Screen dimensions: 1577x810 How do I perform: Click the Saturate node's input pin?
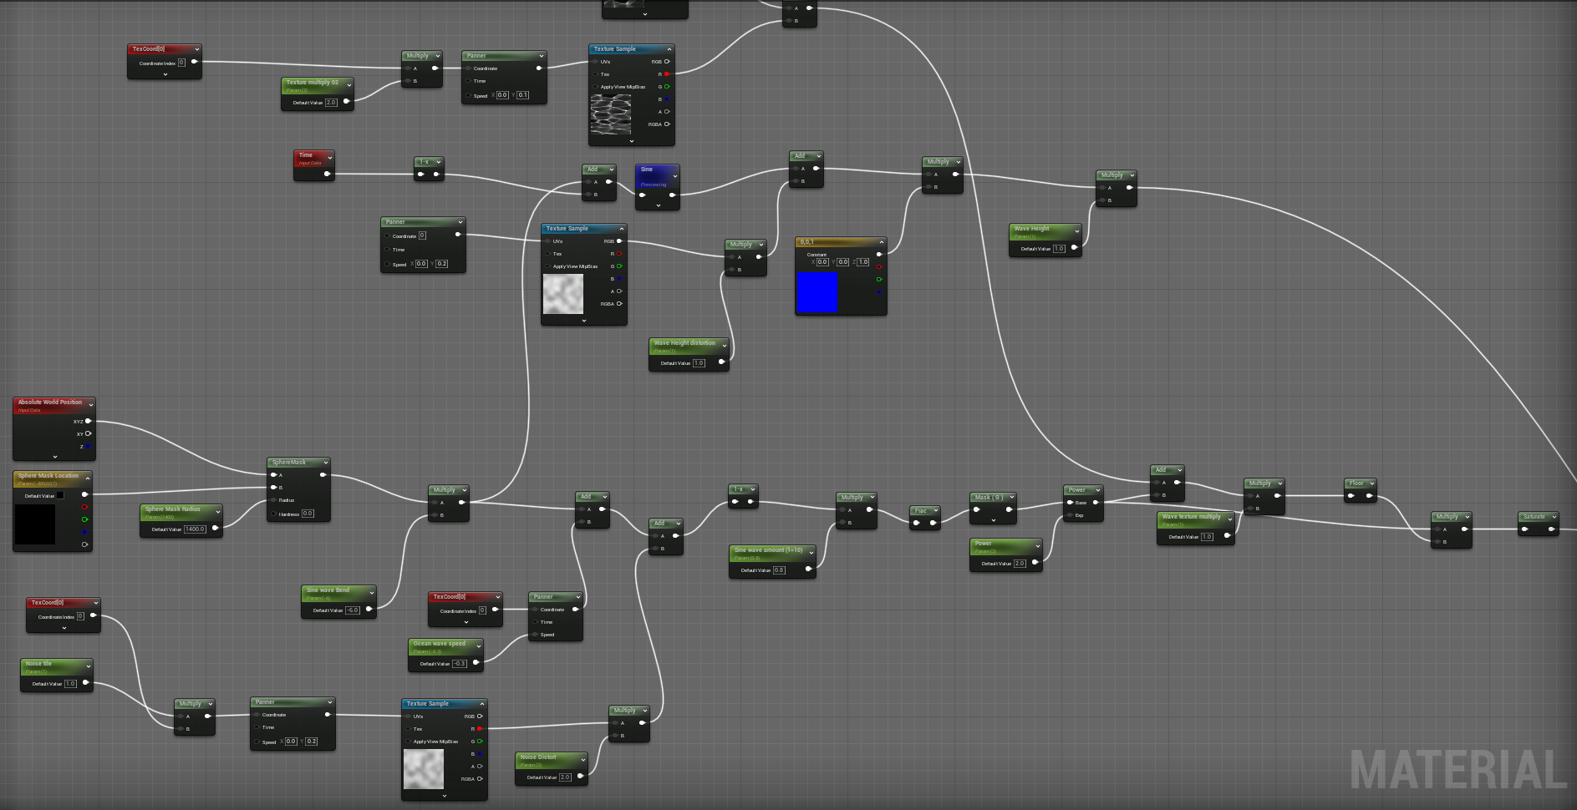pos(1525,529)
